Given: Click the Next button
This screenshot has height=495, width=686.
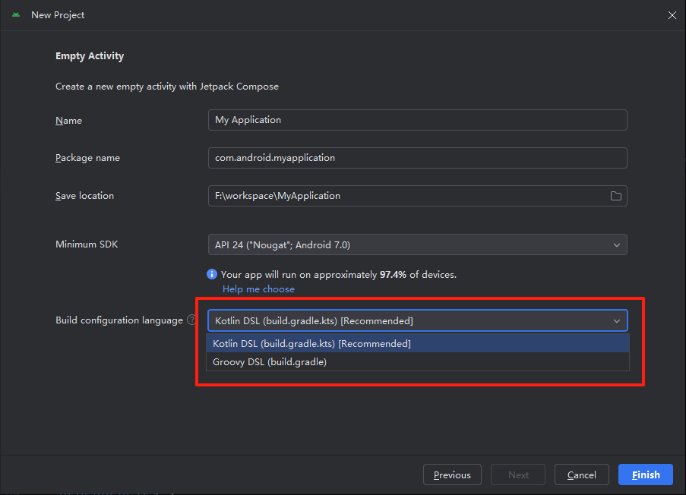Looking at the screenshot, I should point(518,475).
